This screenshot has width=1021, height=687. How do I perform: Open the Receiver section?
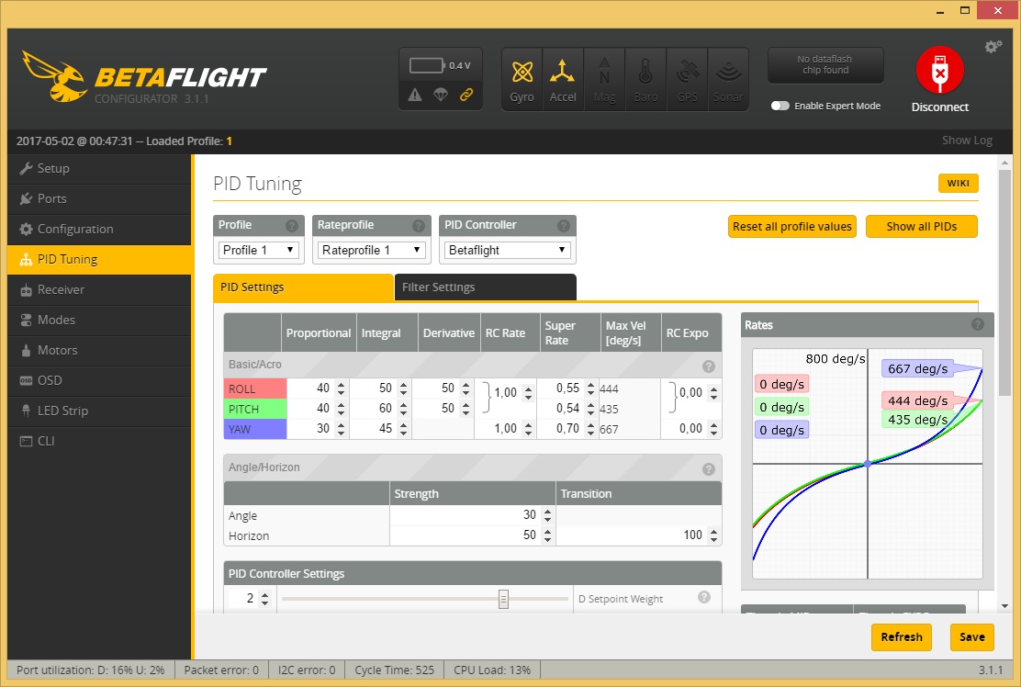coord(100,290)
